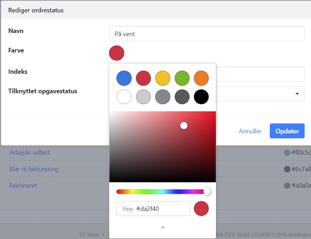The height and width of the screenshot is (239, 311).
Task: Select the green preset color swatch
Action: click(182, 78)
